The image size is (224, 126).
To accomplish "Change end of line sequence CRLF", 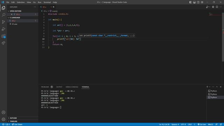I will 190,125.
